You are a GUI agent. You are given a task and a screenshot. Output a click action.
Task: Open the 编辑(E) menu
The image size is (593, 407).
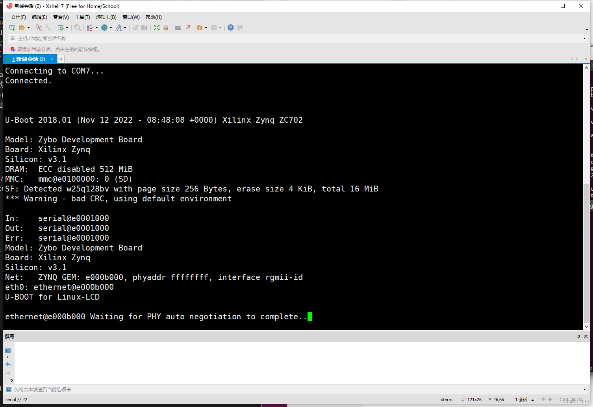[x=39, y=17]
